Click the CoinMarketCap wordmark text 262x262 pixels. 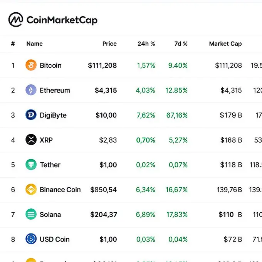(x=62, y=20)
